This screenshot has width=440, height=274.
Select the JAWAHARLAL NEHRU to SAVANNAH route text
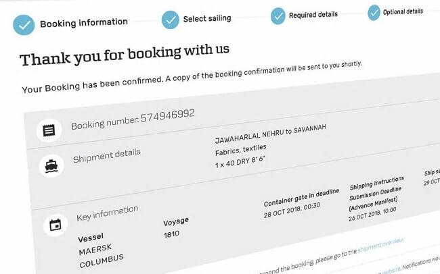tap(271, 134)
